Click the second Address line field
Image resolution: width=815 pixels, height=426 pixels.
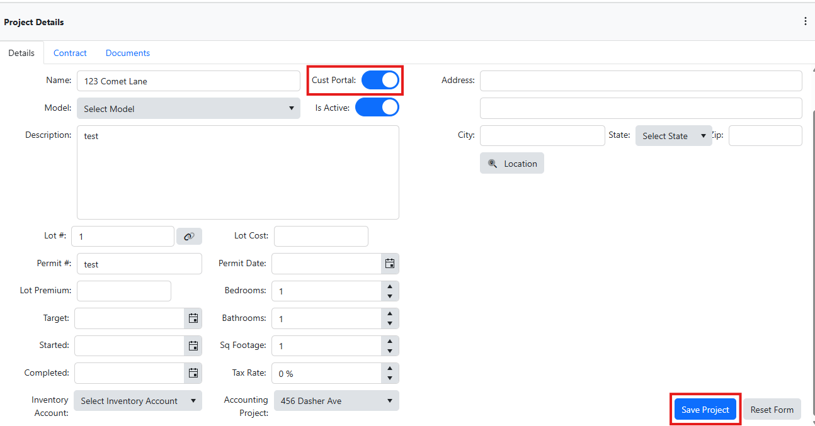[x=641, y=108]
